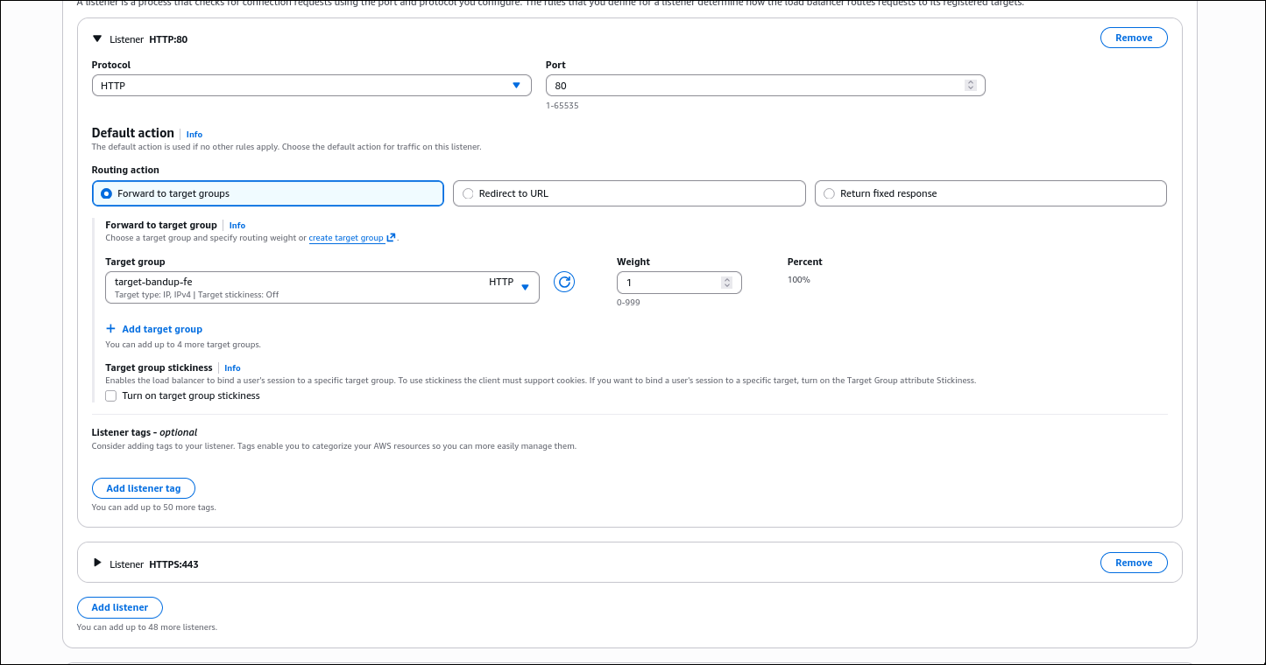Open the create target group link
1266x665 pixels.
345,237
